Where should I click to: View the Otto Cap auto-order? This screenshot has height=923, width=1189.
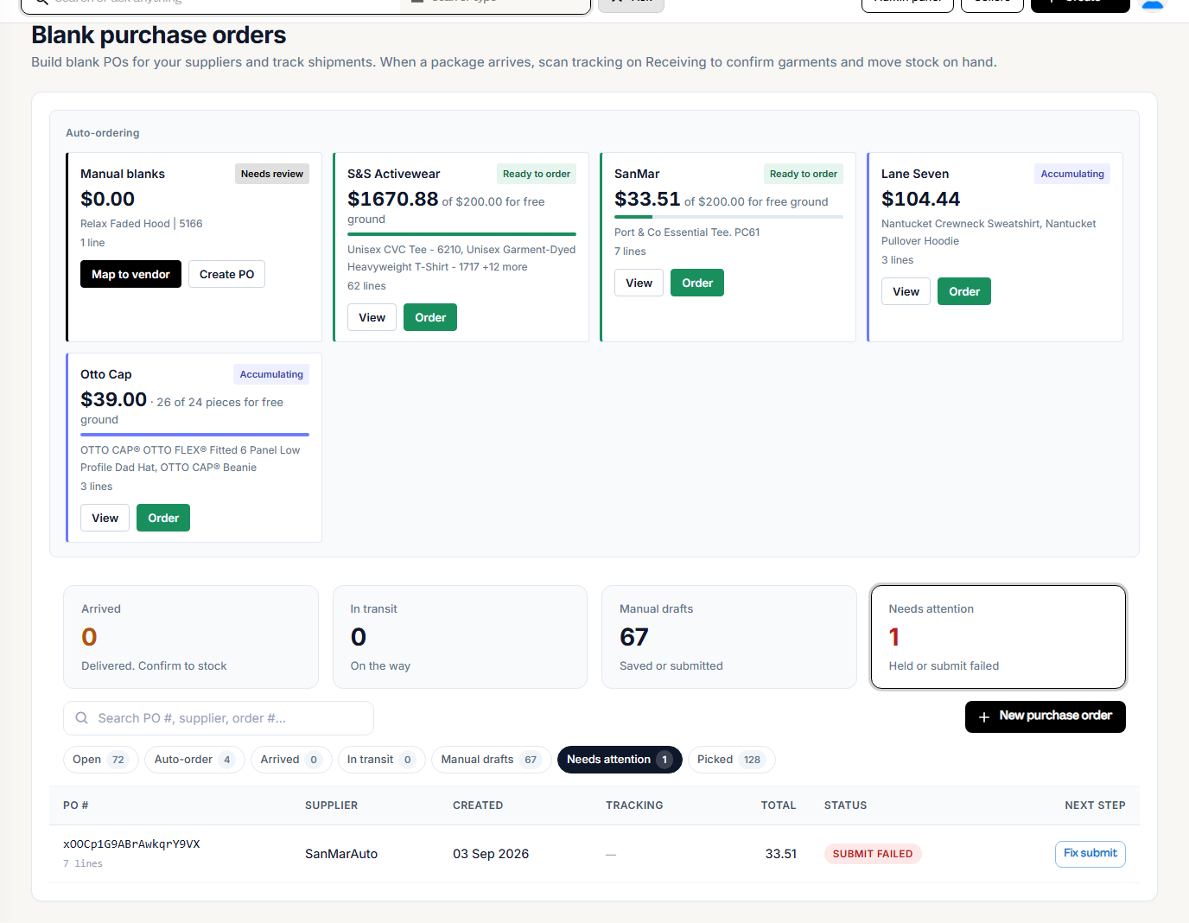pos(105,518)
